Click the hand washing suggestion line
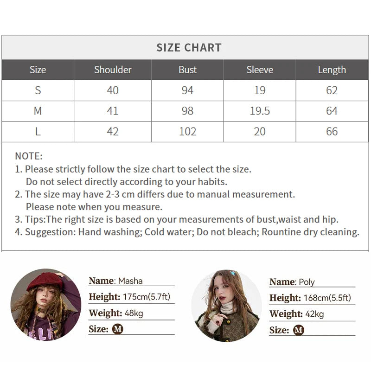 (187, 232)
